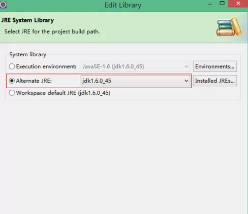Open the JavaSE-1.6 execution environment combo box
Viewport: 248px width, 214px height.
click(x=135, y=66)
